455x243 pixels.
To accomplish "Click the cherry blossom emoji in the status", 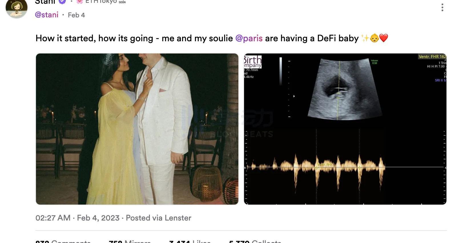I will [80, 2].
